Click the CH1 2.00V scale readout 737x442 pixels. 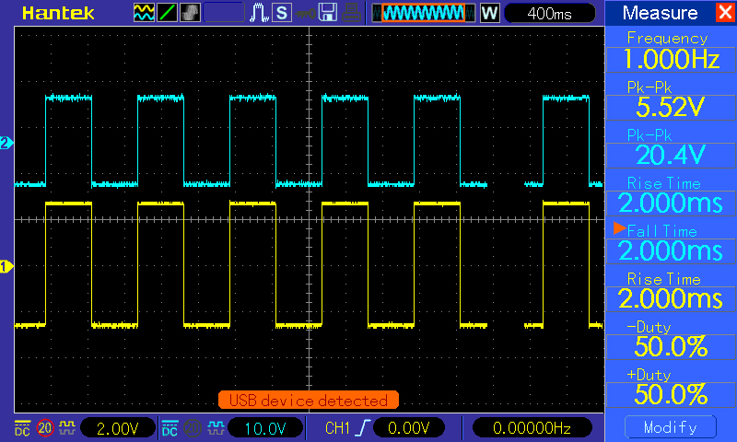click(118, 428)
